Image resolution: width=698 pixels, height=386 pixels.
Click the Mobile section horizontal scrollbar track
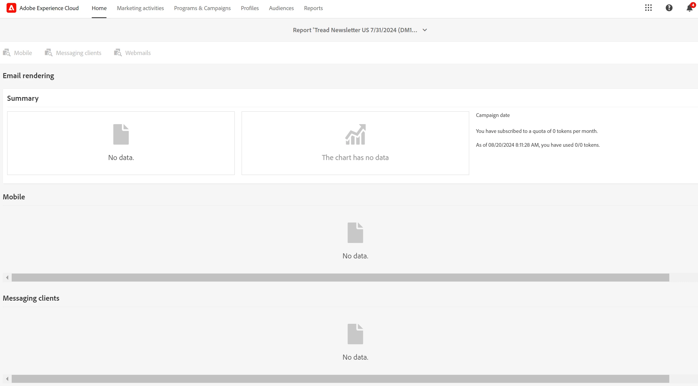340,277
